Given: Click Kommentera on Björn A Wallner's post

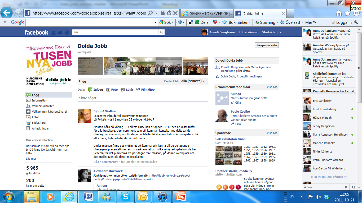Looking at the screenshot, I should click(110, 162).
